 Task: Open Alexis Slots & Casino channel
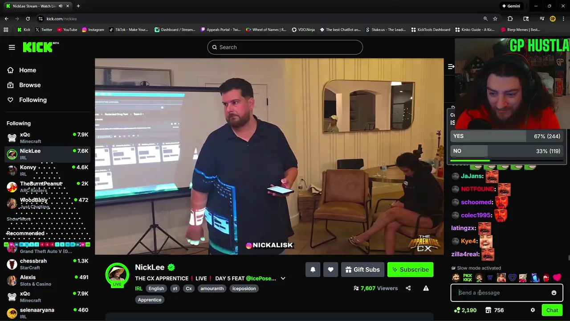click(x=47, y=280)
